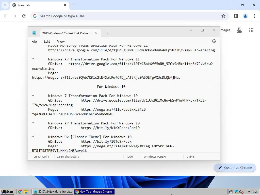Open Chrome tab search dropdown
This screenshot has height=195, width=260.
5,5
